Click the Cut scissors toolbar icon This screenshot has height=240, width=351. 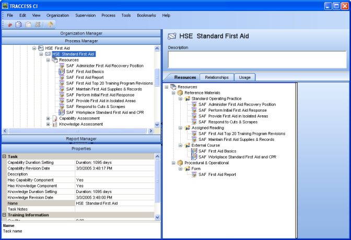pos(9,25)
